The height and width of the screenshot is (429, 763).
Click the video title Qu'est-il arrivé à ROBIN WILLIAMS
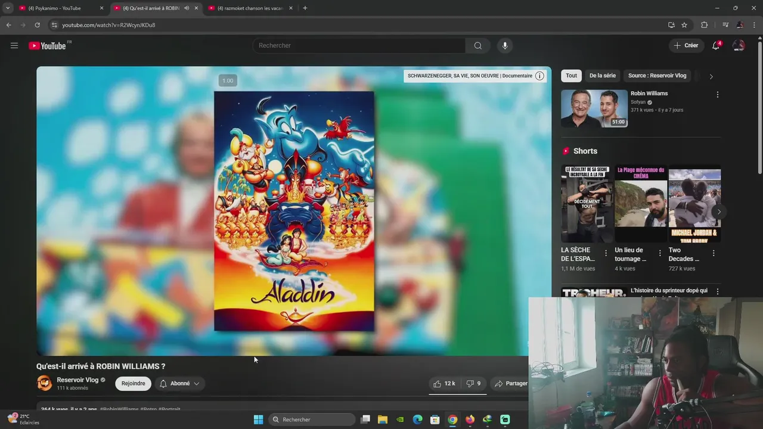101,366
